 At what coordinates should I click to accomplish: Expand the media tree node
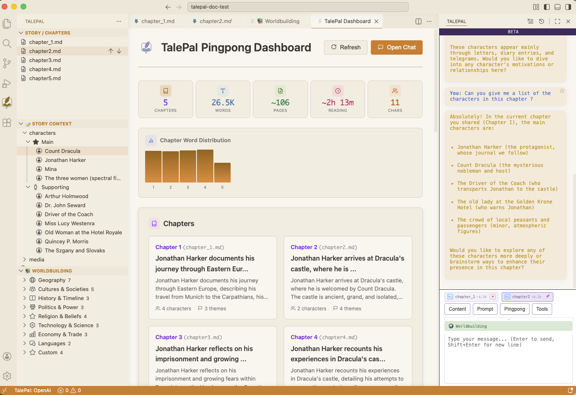(25, 259)
